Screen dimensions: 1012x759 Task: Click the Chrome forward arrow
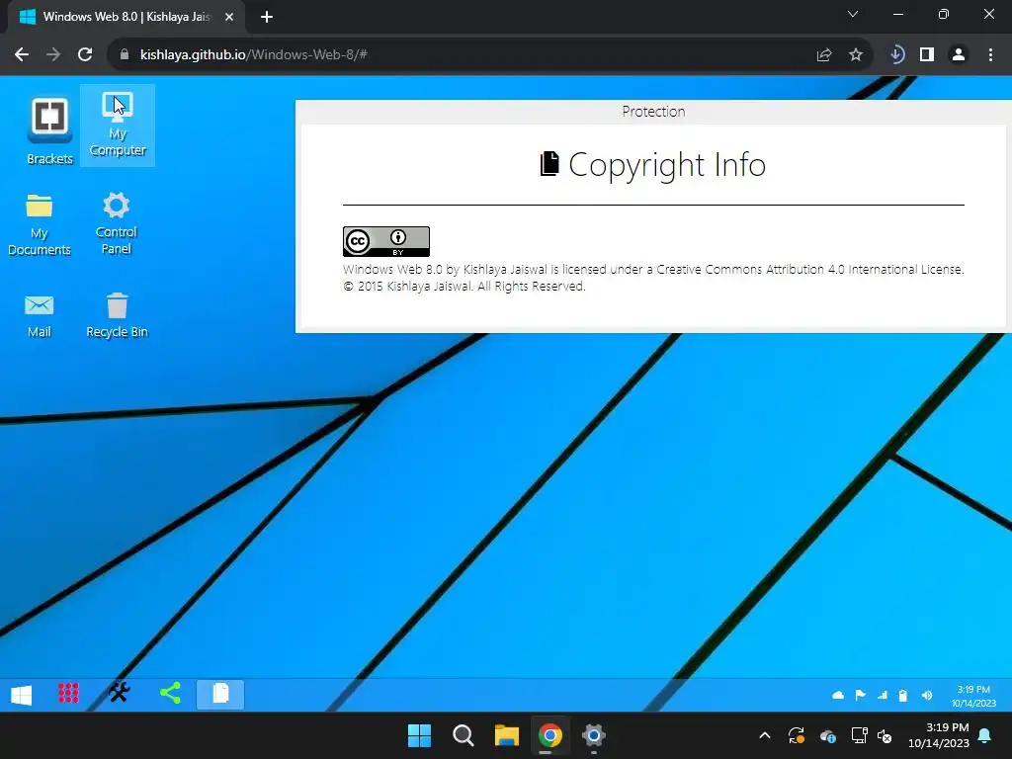click(x=53, y=55)
